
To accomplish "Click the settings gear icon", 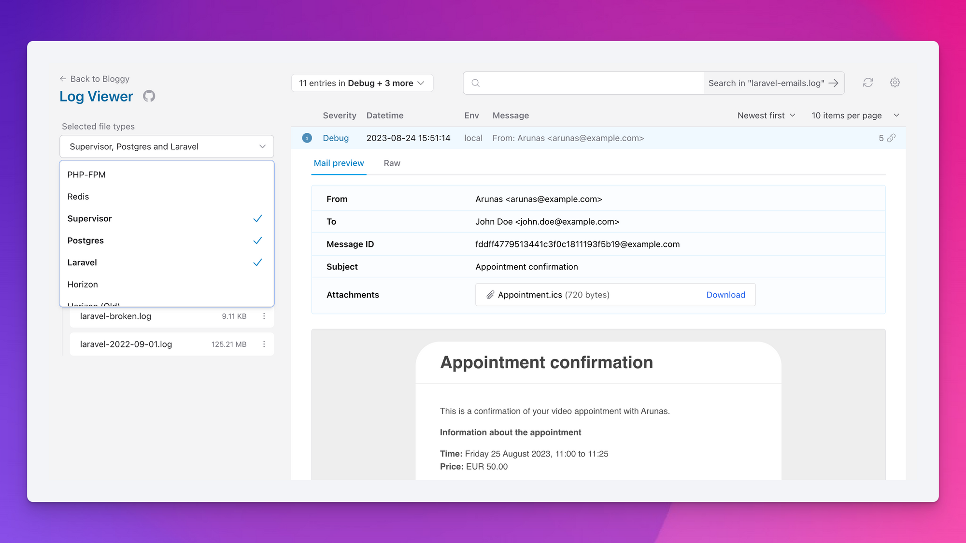I will click(x=895, y=83).
